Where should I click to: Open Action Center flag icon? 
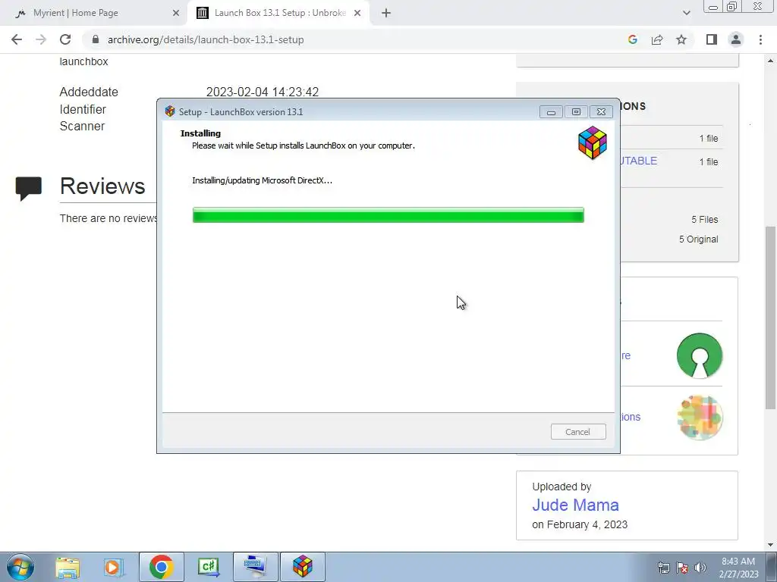point(682,568)
